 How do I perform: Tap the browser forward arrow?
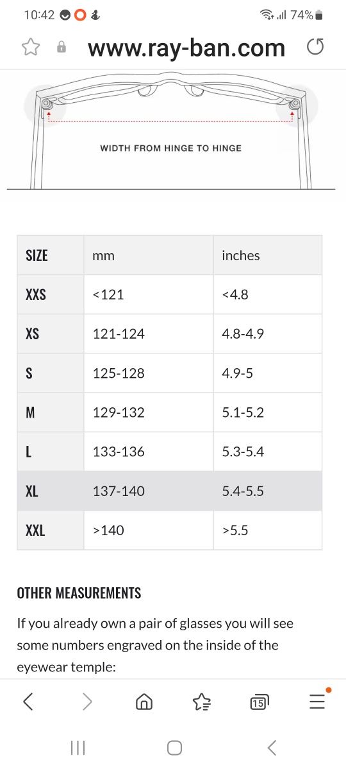click(x=87, y=702)
